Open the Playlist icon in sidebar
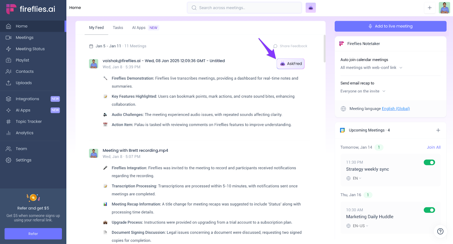This screenshot has height=244, width=453. [8, 60]
